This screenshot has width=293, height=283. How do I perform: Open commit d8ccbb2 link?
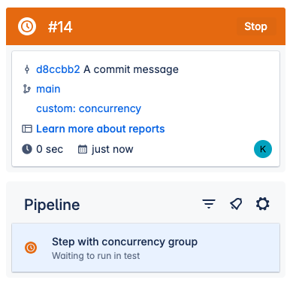pyautogui.click(x=58, y=69)
